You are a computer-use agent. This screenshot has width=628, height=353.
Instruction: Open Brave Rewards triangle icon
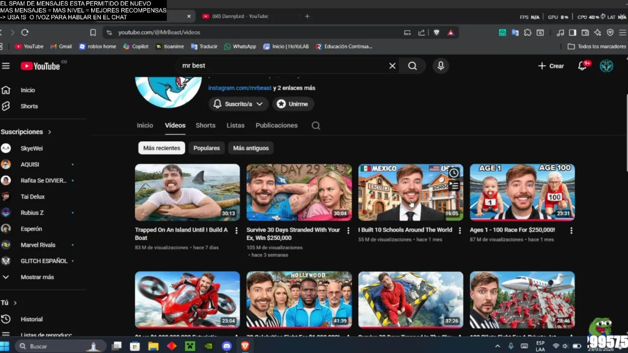click(x=450, y=32)
